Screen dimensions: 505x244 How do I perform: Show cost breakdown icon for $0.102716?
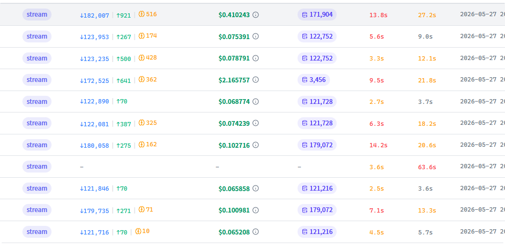256,145
